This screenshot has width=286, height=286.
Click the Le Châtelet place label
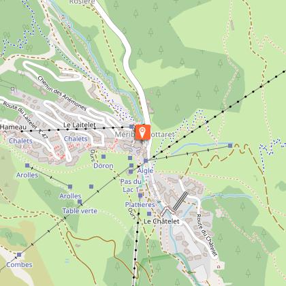[x=161, y=221]
